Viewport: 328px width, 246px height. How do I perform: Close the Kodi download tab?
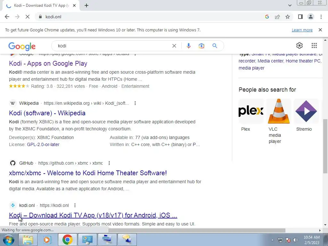tap(74, 6)
